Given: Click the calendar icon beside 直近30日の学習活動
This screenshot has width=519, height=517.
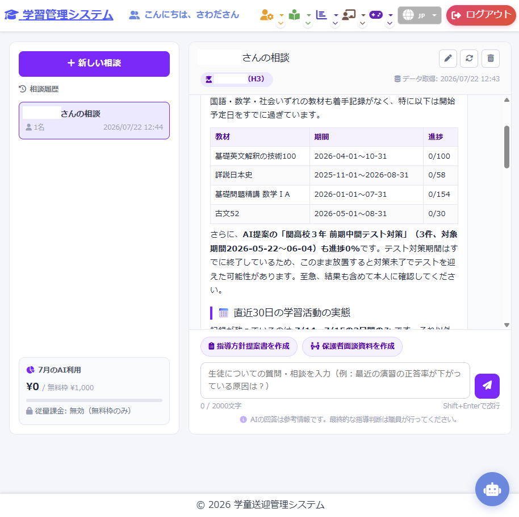Looking at the screenshot, I should tap(224, 313).
